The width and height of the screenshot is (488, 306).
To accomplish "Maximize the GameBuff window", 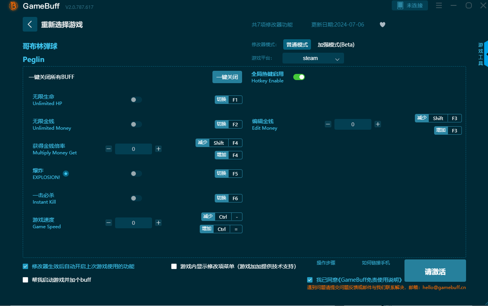I will 469,5.
